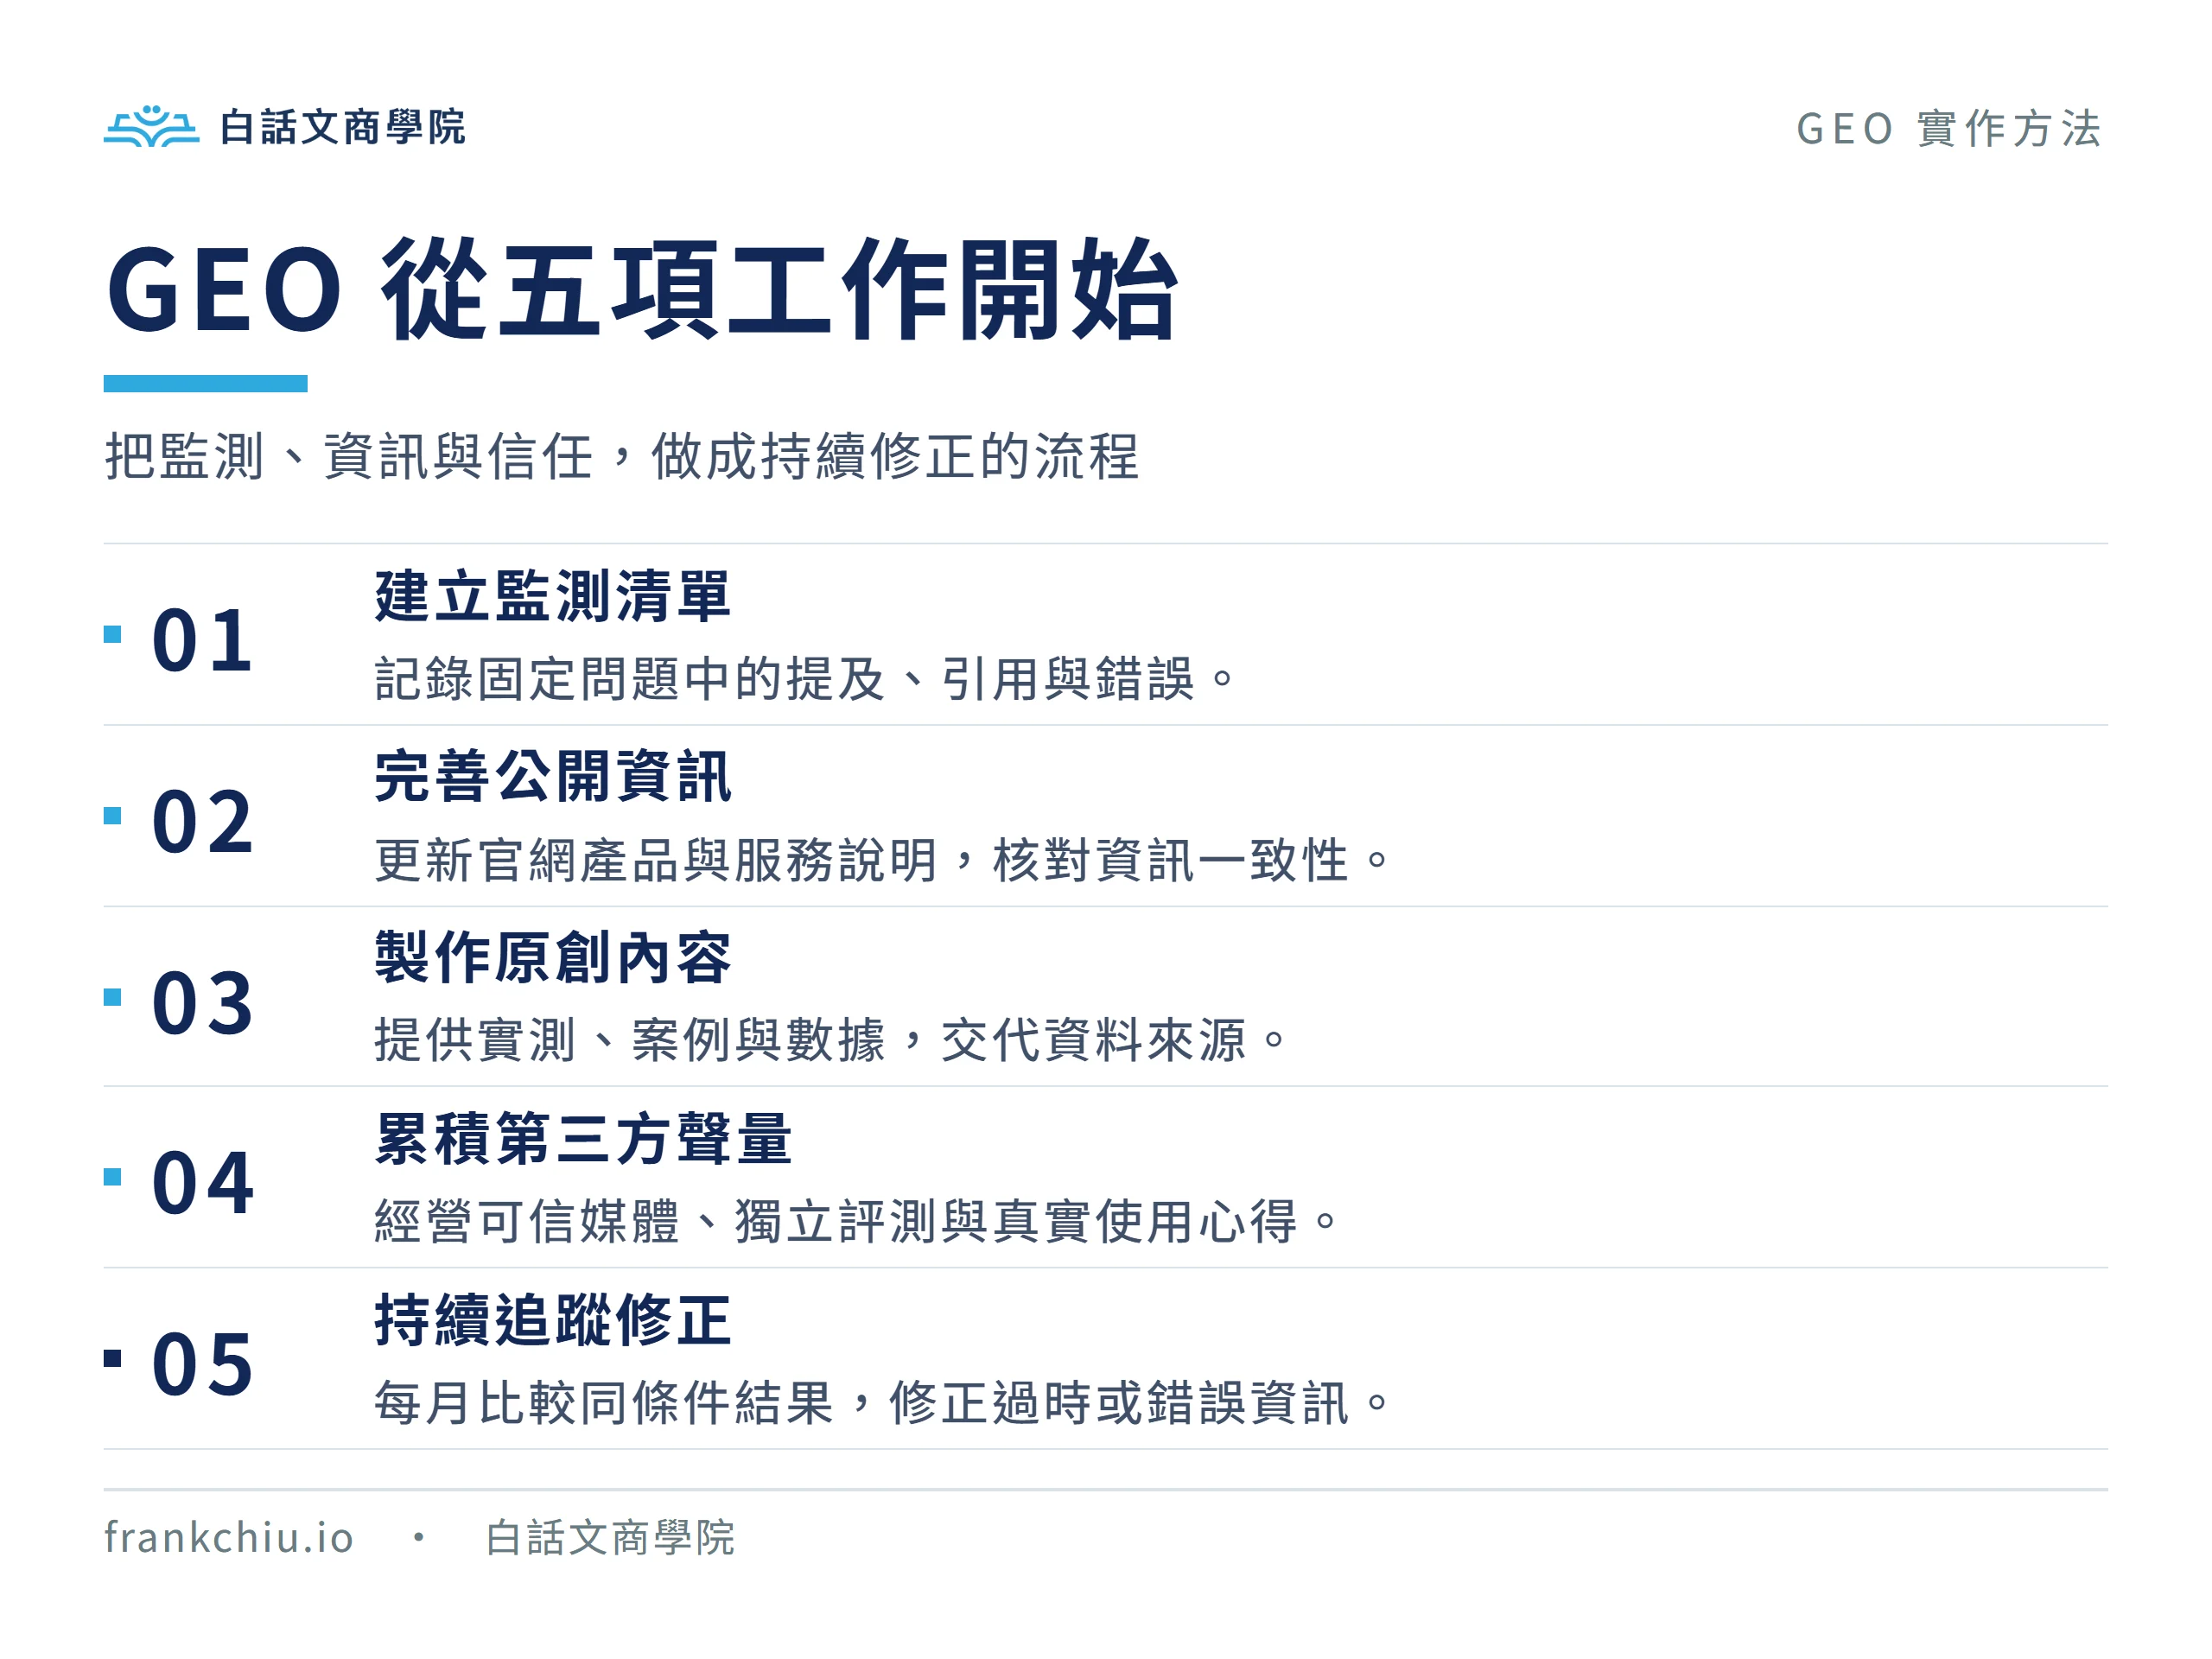
Task: Click the step number 04
Action: tap(202, 1183)
